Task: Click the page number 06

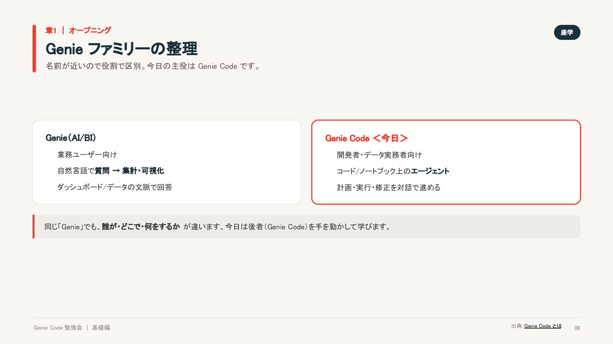Action: tap(577, 328)
